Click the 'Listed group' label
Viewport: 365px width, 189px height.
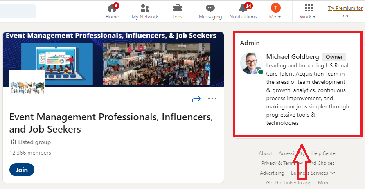pos(34,142)
